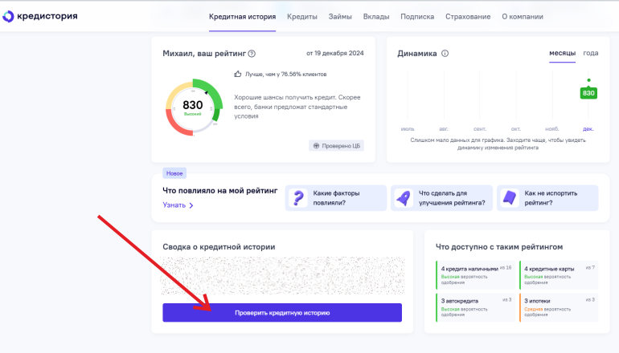Viewport: 619px width, 353px height.
Task: Switch the chart to месяцы view
Action: coord(562,53)
